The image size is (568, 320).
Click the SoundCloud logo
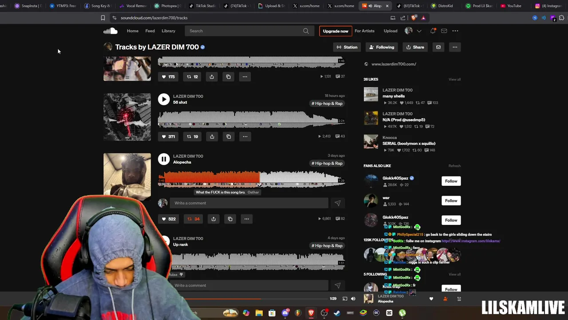(x=110, y=31)
